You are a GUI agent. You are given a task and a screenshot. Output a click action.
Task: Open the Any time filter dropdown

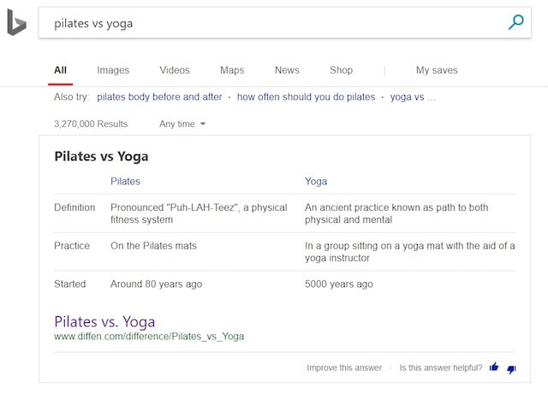(x=182, y=124)
